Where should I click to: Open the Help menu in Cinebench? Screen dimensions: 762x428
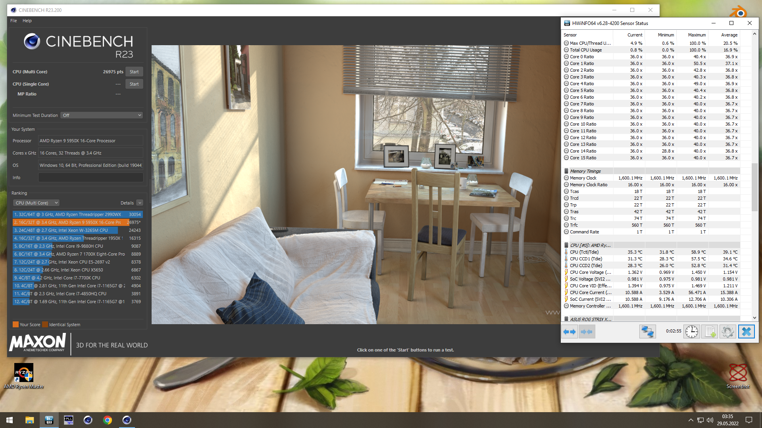point(27,20)
